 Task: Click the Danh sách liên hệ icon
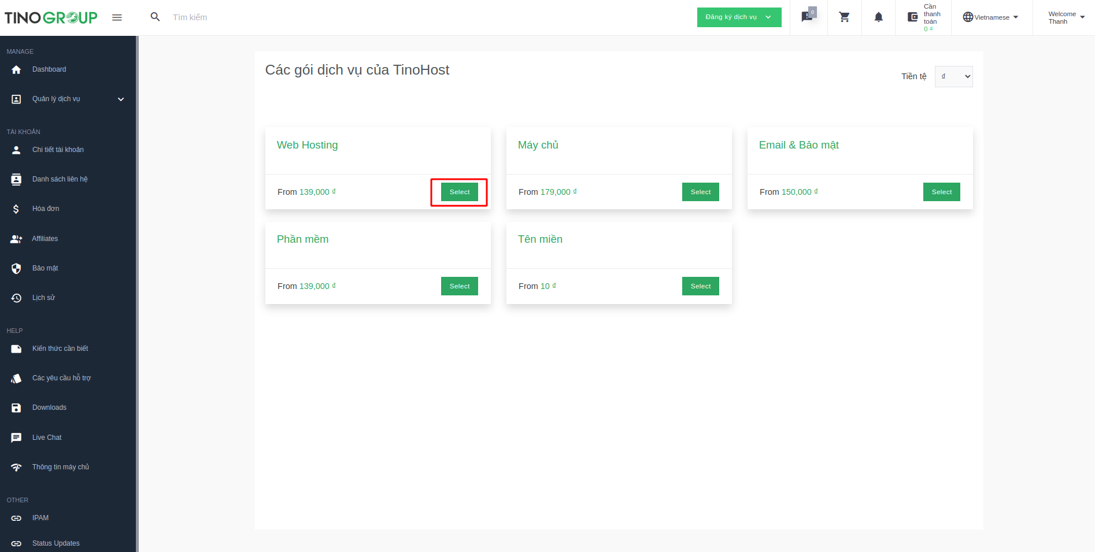(x=16, y=179)
